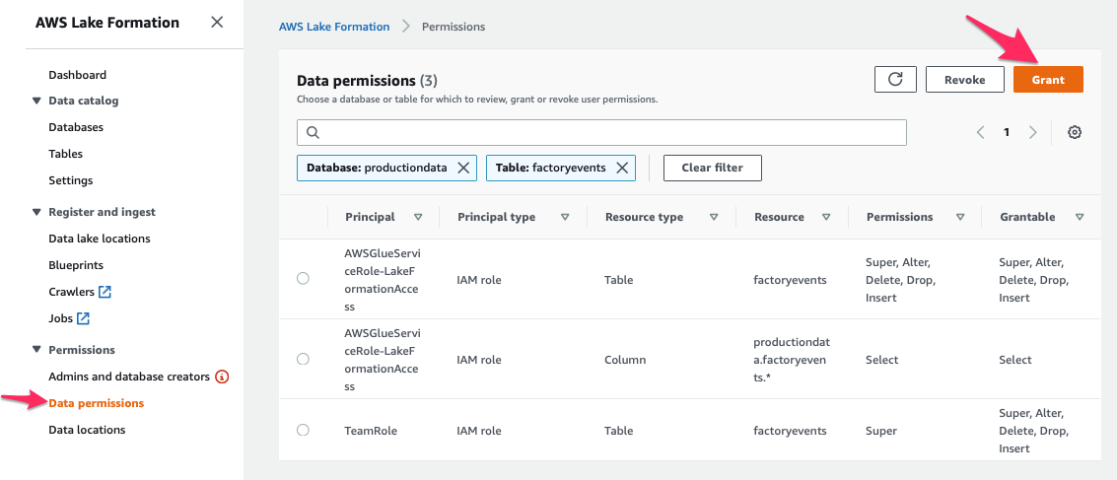Select the Column resource type row
Image resolution: width=1117 pixels, height=480 pixels.
click(303, 360)
